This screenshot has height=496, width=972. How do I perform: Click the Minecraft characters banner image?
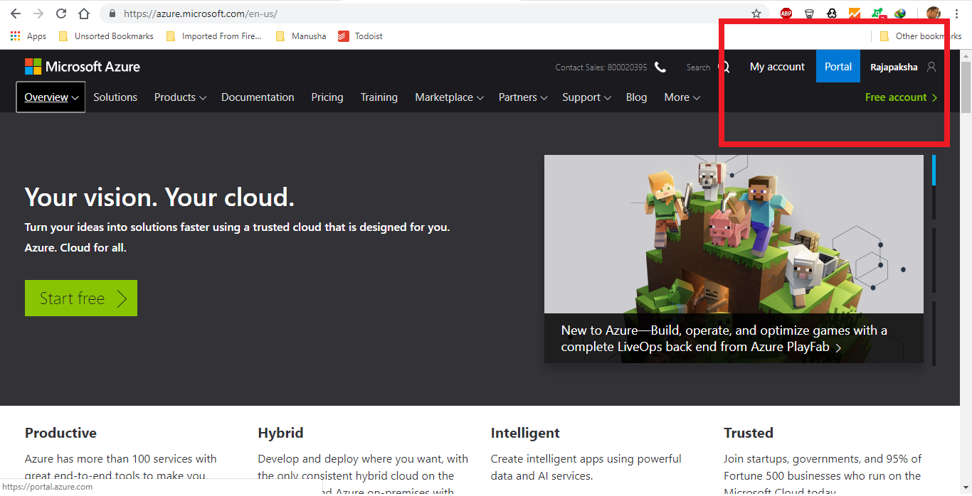tap(734, 234)
